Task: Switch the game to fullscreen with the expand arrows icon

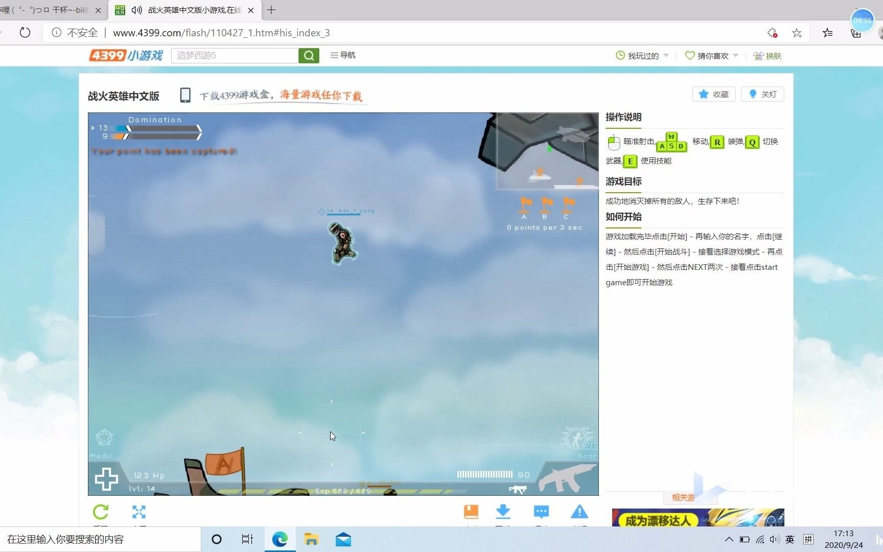Action: pyautogui.click(x=139, y=512)
